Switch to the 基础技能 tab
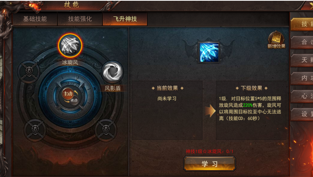The width and height of the screenshot is (313, 177). (x=35, y=19)
